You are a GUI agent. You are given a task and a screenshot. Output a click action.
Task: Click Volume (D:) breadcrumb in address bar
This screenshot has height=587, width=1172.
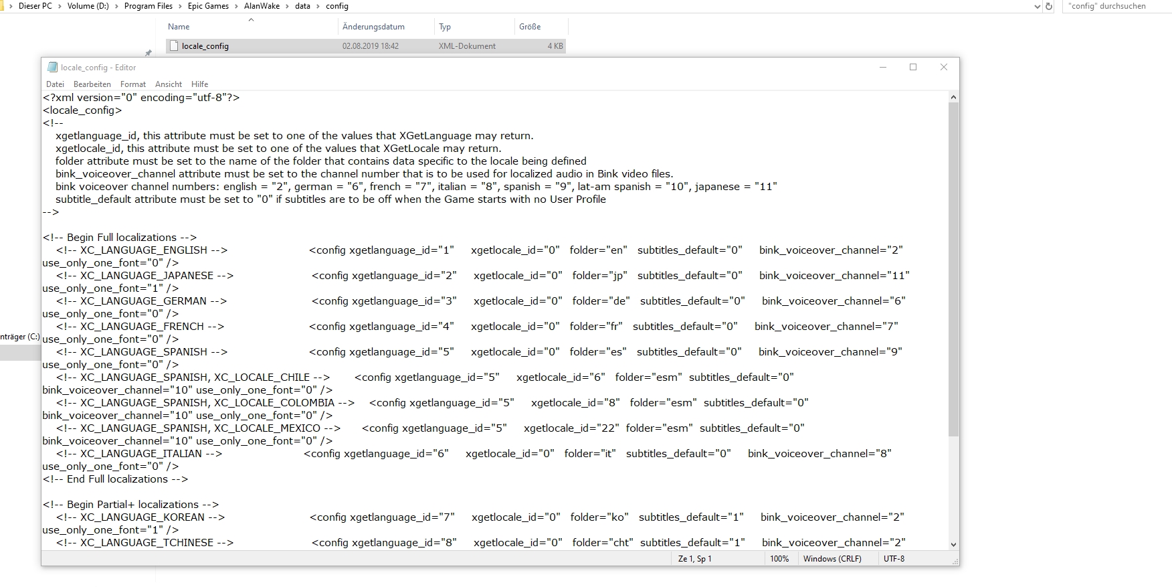(88, 6)
